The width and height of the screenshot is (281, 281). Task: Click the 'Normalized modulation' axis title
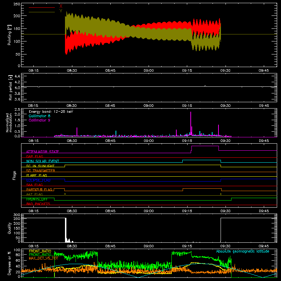point(9,123)
